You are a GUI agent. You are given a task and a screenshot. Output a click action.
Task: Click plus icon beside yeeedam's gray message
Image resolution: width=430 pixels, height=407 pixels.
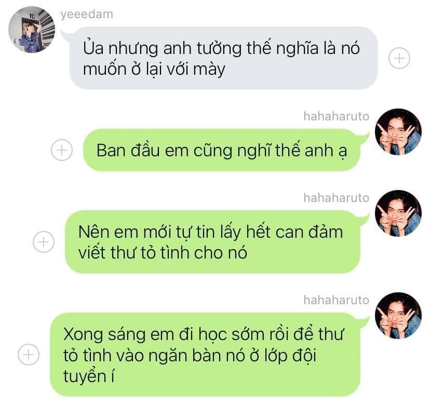point(399,58)
